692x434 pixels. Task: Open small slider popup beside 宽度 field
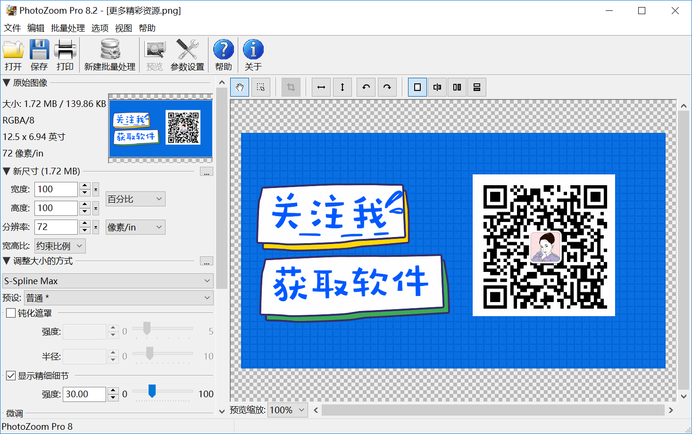pyautogui.click(x=96, y=189)
